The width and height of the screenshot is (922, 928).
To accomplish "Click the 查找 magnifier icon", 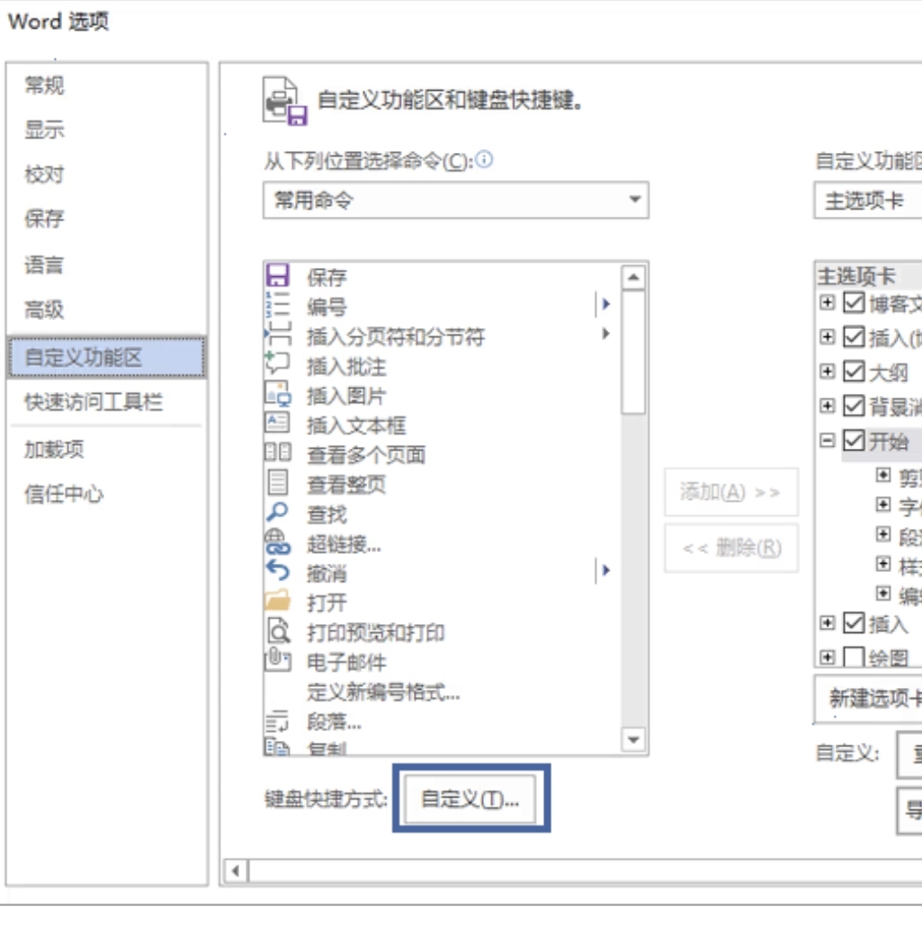I will [277, 512].
